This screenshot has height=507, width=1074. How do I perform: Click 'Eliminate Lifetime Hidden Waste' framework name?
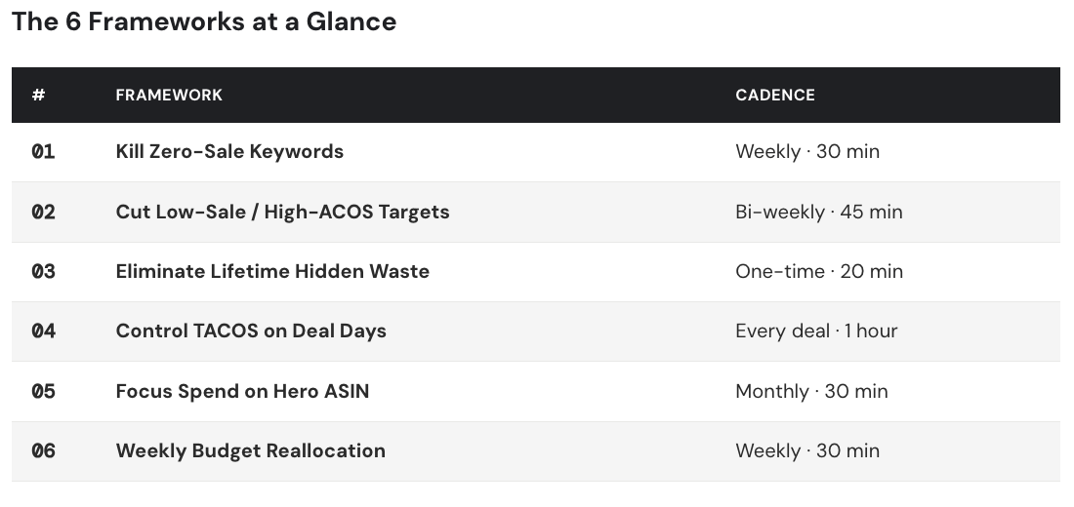click(x=272, y=272)
